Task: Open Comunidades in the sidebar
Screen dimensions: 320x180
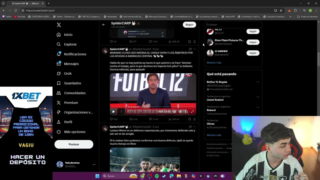Action: [71, 93]
